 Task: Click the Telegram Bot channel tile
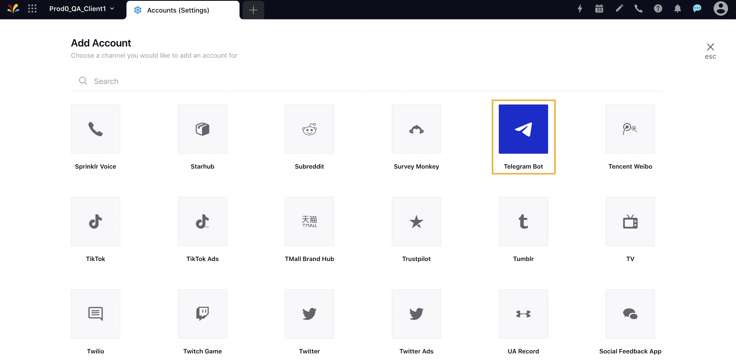pos(523,129)
